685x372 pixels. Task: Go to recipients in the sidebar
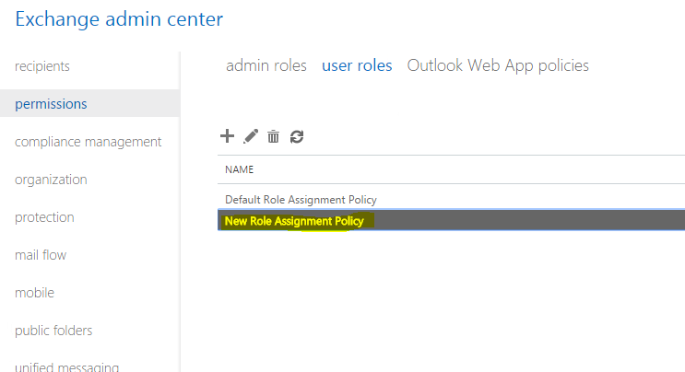[42, 66]
